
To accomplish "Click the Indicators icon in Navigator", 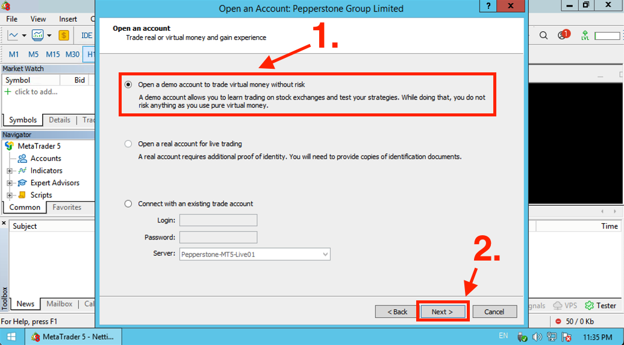I will click(x=22, y=171).
